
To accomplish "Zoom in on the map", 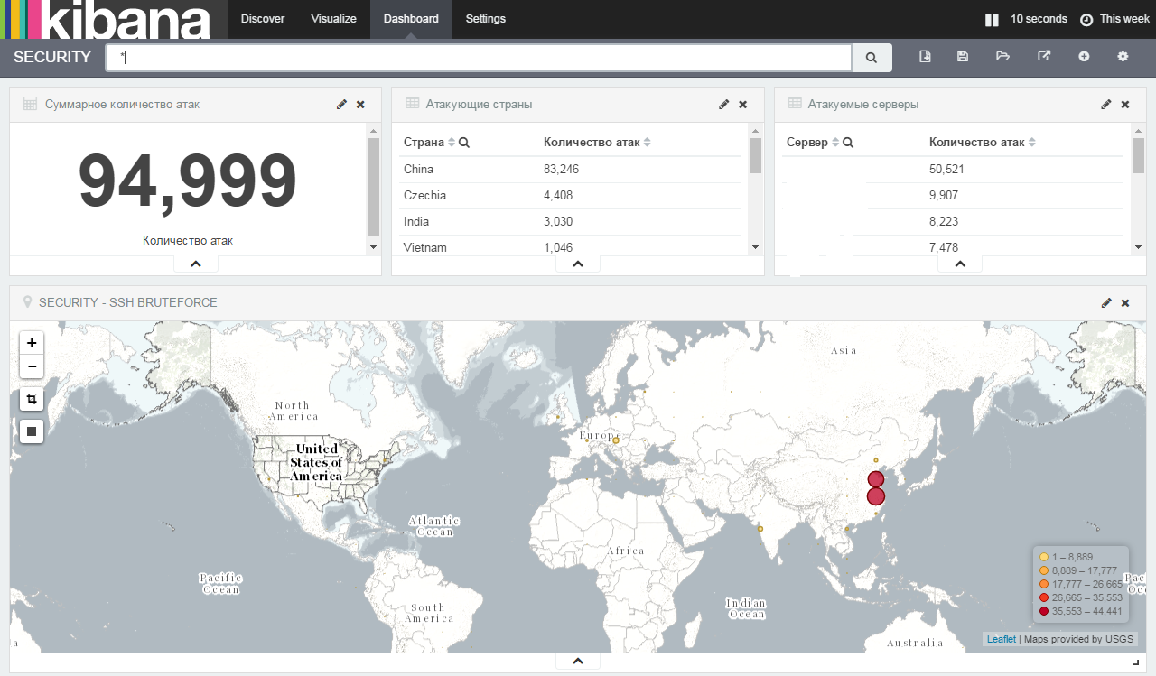I will [x=32, y=343].
